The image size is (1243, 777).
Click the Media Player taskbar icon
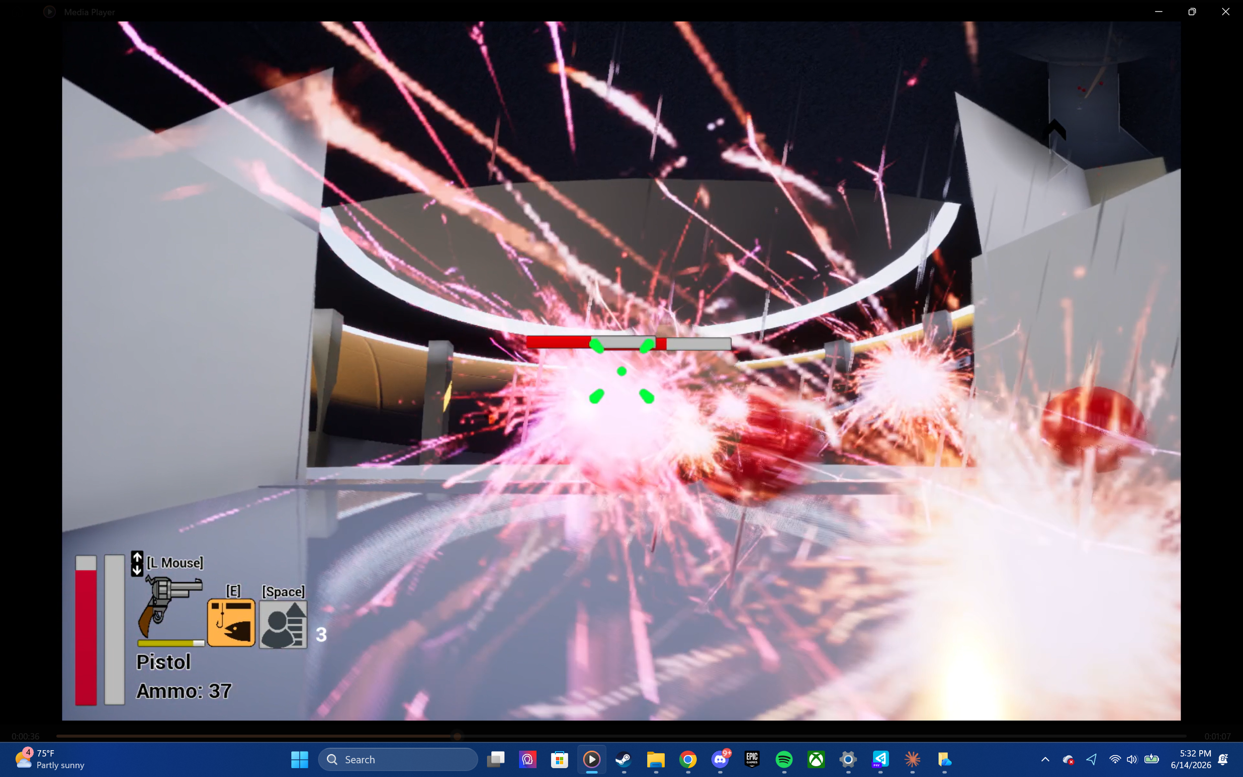click(x=592, y=759)
